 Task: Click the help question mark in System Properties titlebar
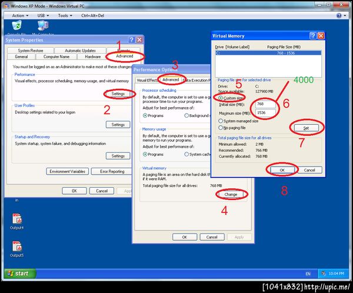131,40
